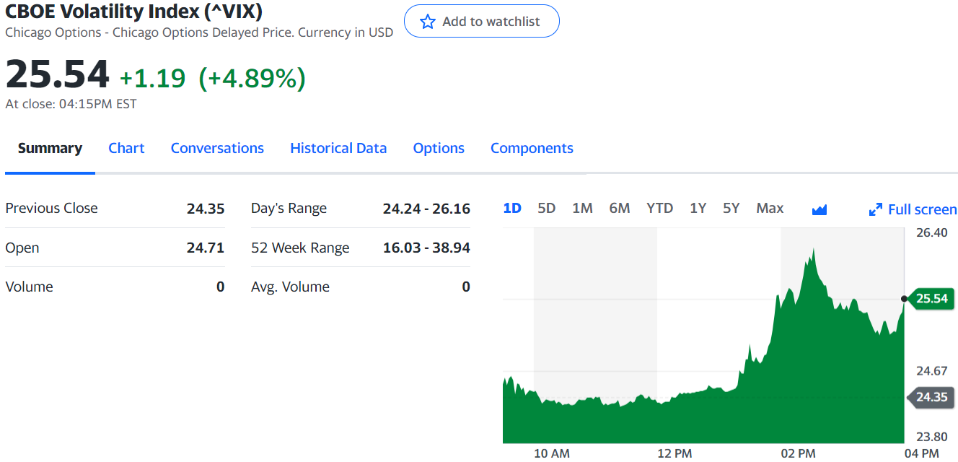
Task: Click the 10 AM axis label
Action: click(x=552, y=453)
